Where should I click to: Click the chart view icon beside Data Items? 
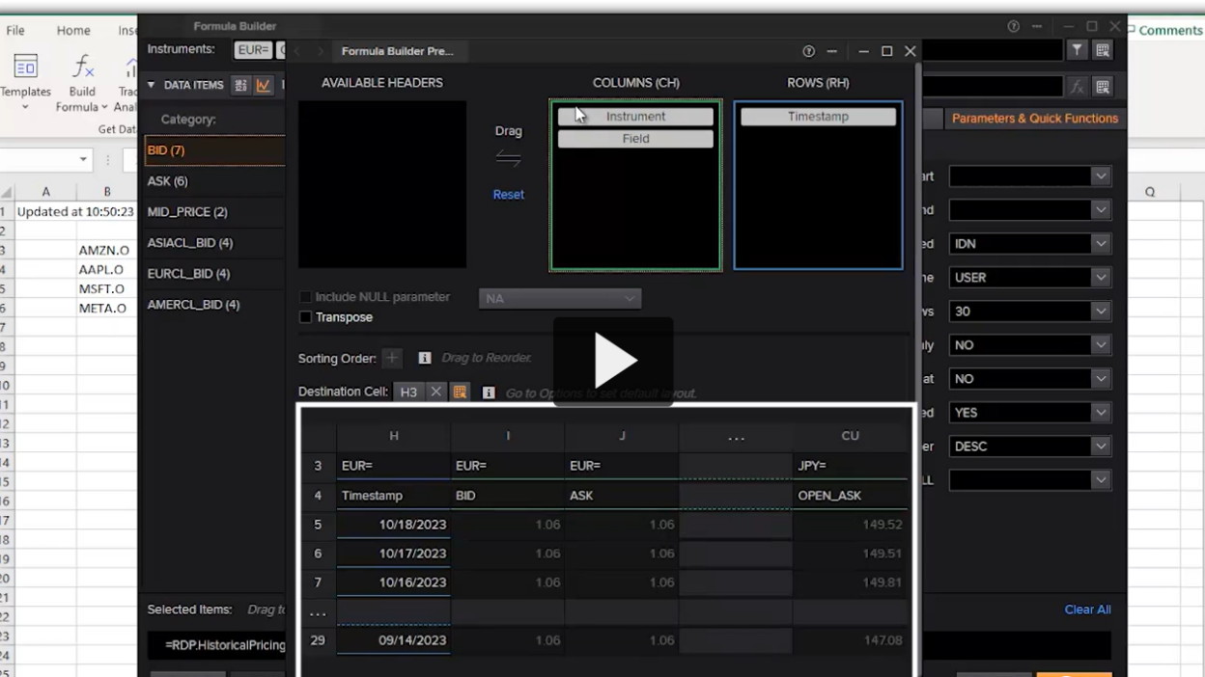(x=263, y=85)
